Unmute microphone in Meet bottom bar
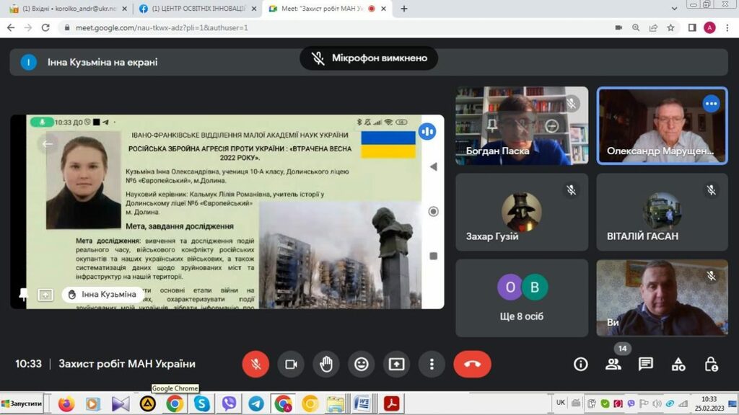This screenshot has width=739, height=415. point(255,364)
